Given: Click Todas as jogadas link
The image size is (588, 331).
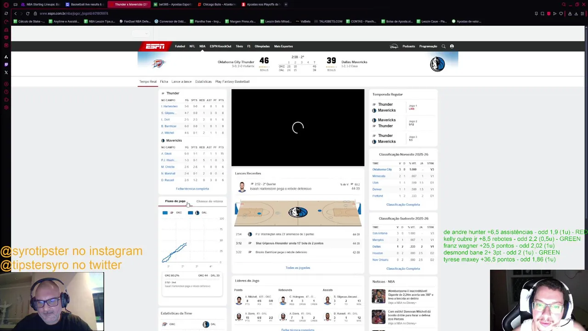Looking at the screenshot, I should [298, 268].
